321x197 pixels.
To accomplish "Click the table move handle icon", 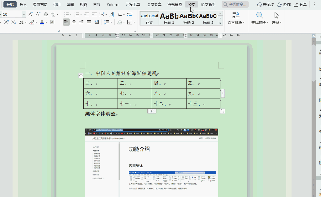I will (81, 76).
